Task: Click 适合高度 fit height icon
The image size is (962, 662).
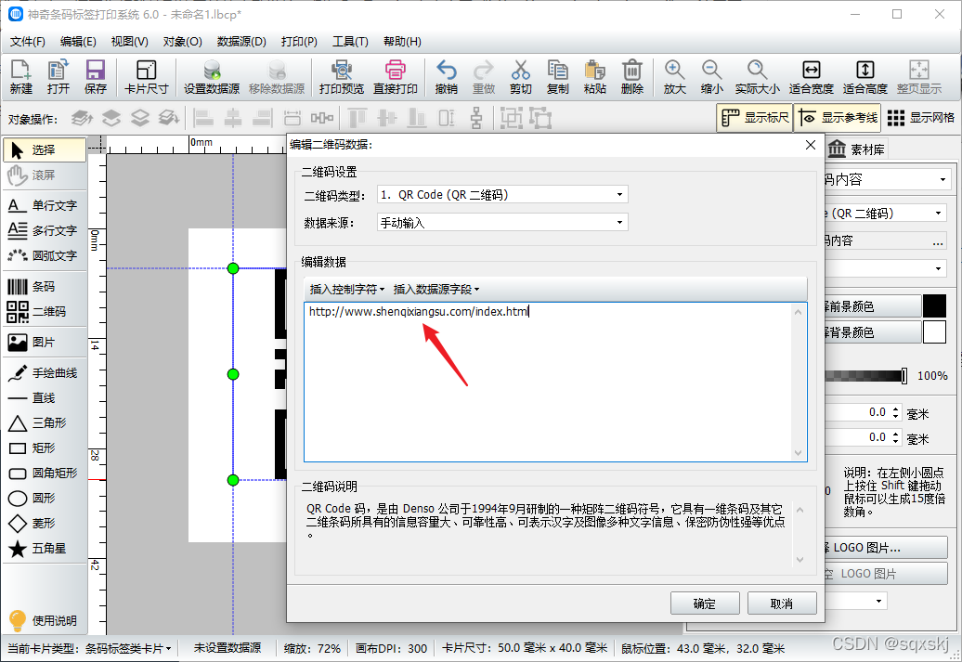Action: tap(865, 77)
